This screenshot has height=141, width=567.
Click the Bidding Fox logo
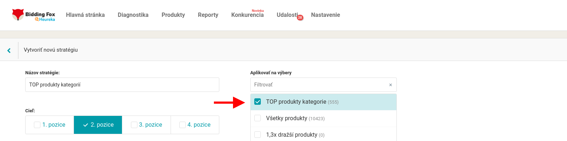(34, 15)
